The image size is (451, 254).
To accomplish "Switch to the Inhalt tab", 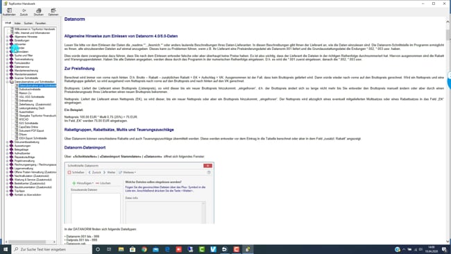I will tap(8, 23).
